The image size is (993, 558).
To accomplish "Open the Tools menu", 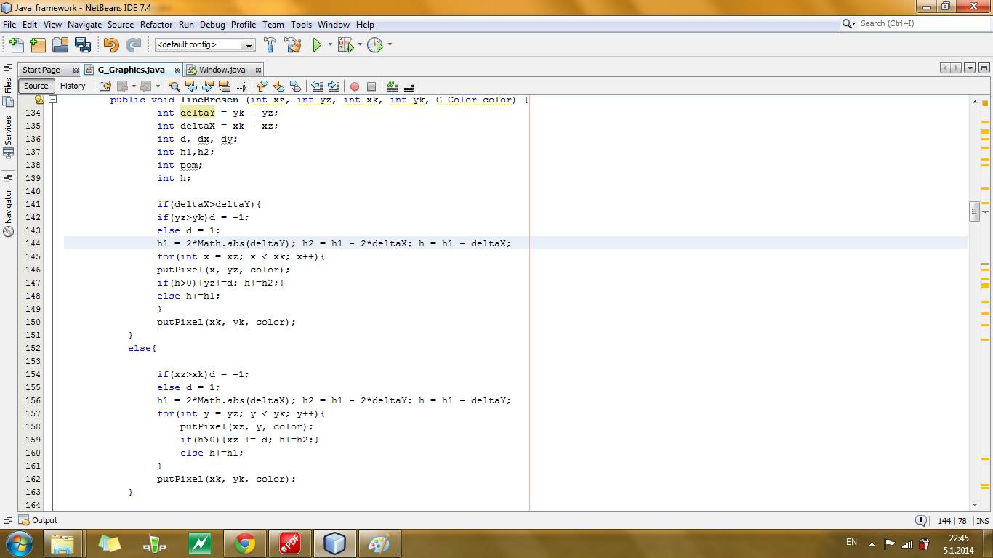I will click(x=301, y=24).
